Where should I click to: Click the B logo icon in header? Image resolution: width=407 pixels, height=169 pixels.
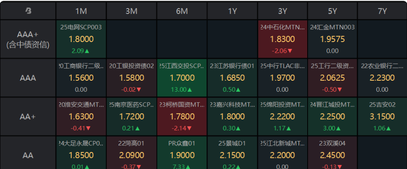pyautogui.click(x=28, y=11)
